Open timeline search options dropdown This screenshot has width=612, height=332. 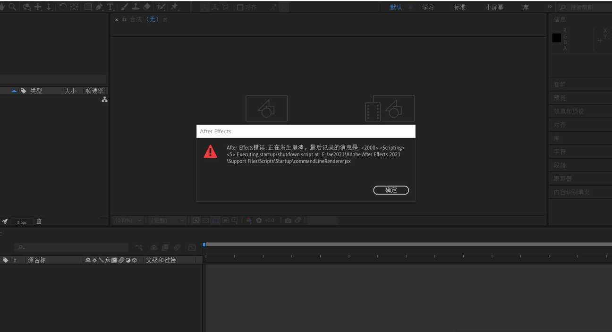(21, 247)
